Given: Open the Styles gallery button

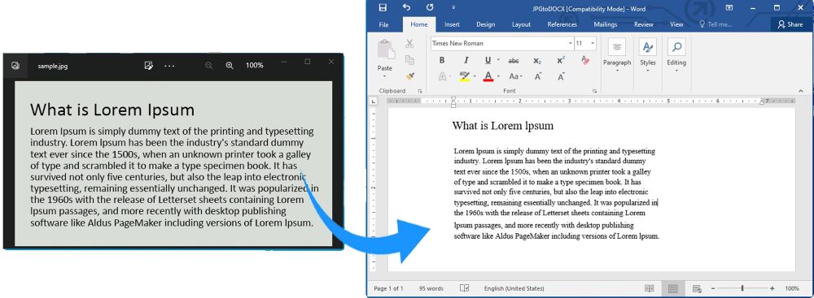Looking at the screenshot, I should click(647, 55).
